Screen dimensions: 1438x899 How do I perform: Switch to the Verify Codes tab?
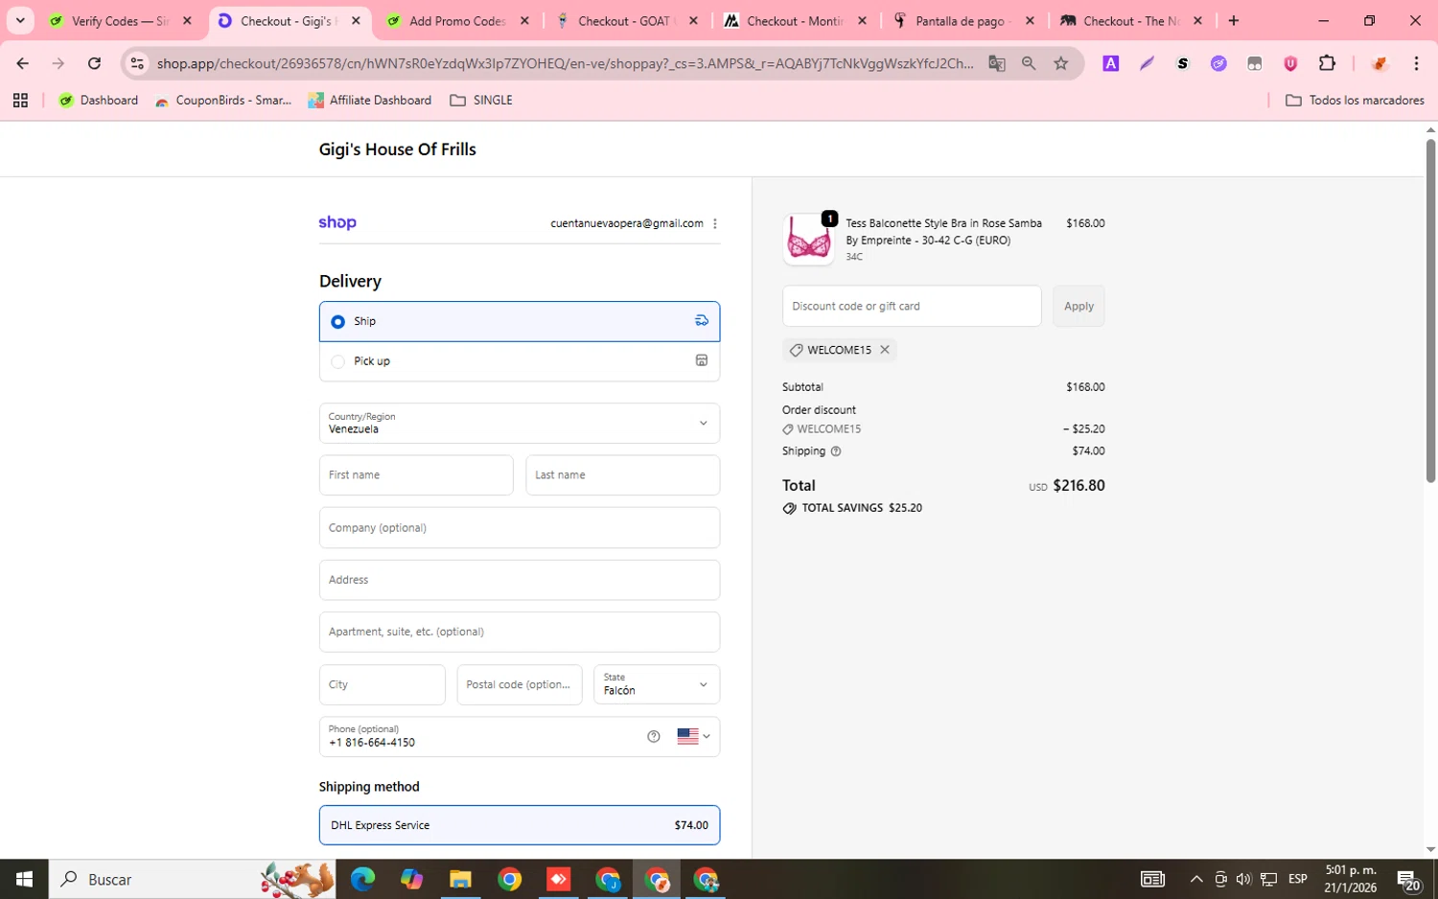pos(120,21)
